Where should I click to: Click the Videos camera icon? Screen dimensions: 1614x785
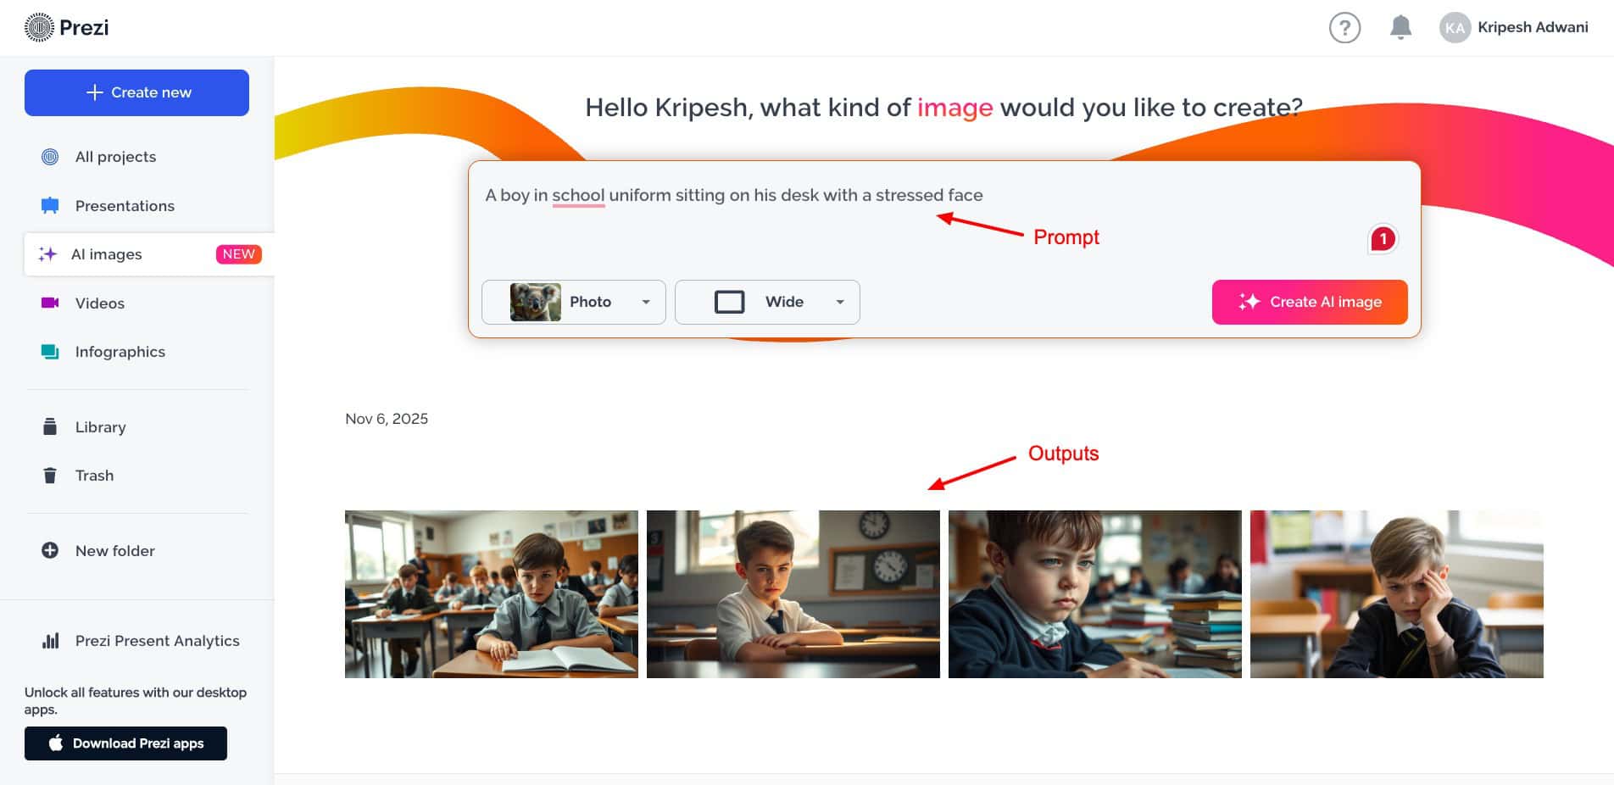50,303
